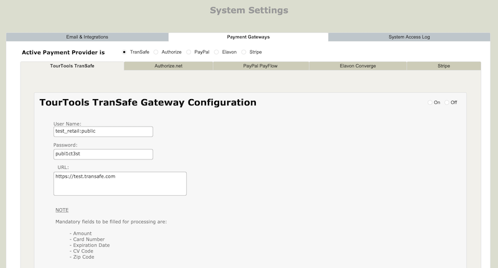The width and height of the screenshot is (498, 268).
Task: Open the PayPal PayFlow sub-tab
Action: (260, 65)
